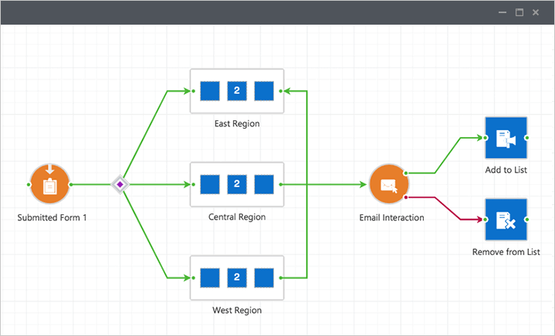Click the East Region label
The width and height of the screenshot is (555, 336).
[x=237, y=123]
